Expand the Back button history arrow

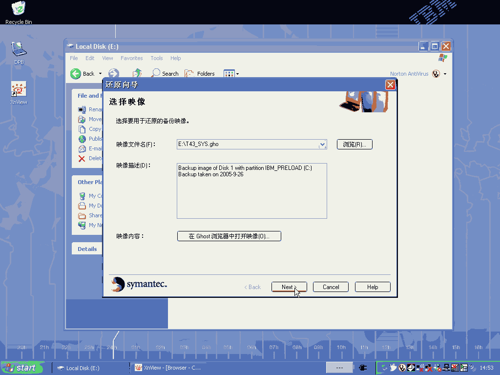coord(101,74)
